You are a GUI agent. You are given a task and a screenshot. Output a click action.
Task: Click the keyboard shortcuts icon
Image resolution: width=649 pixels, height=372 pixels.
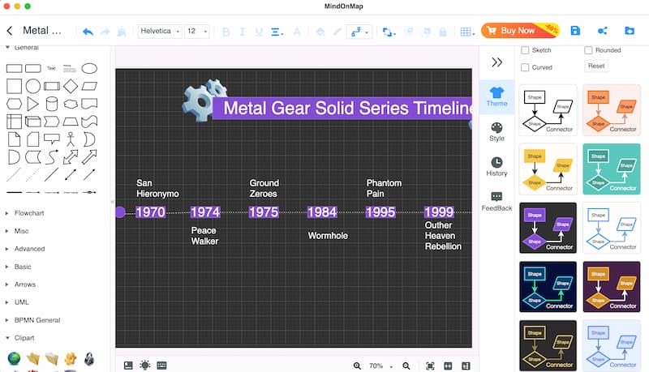pos(161,366)
